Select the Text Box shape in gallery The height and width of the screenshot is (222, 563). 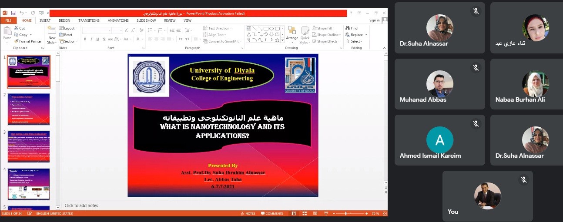pyautogui.click(x=249, y=29)
